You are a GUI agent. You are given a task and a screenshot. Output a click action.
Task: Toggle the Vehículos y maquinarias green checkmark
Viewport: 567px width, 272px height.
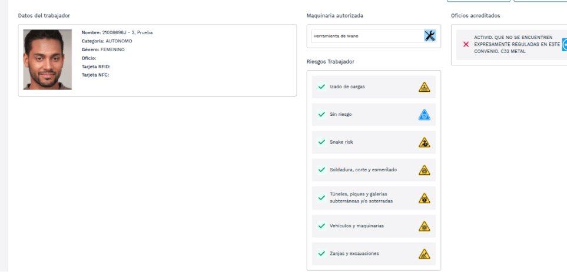pos(321,225)
